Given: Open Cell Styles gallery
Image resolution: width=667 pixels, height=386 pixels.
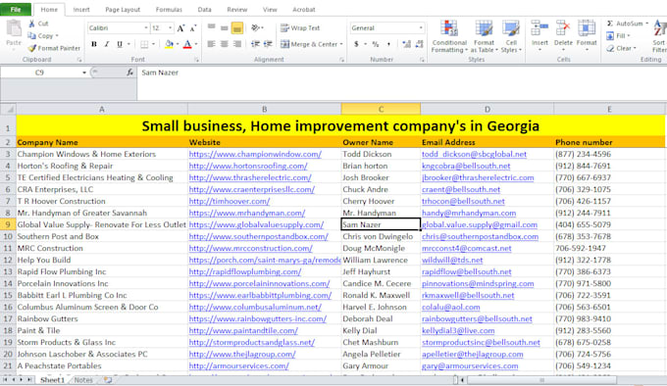Looking at the screenshot, I should (x=511, y=36).
